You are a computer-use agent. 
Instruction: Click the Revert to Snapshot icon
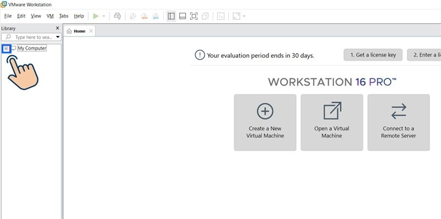(x=144, y=17)
